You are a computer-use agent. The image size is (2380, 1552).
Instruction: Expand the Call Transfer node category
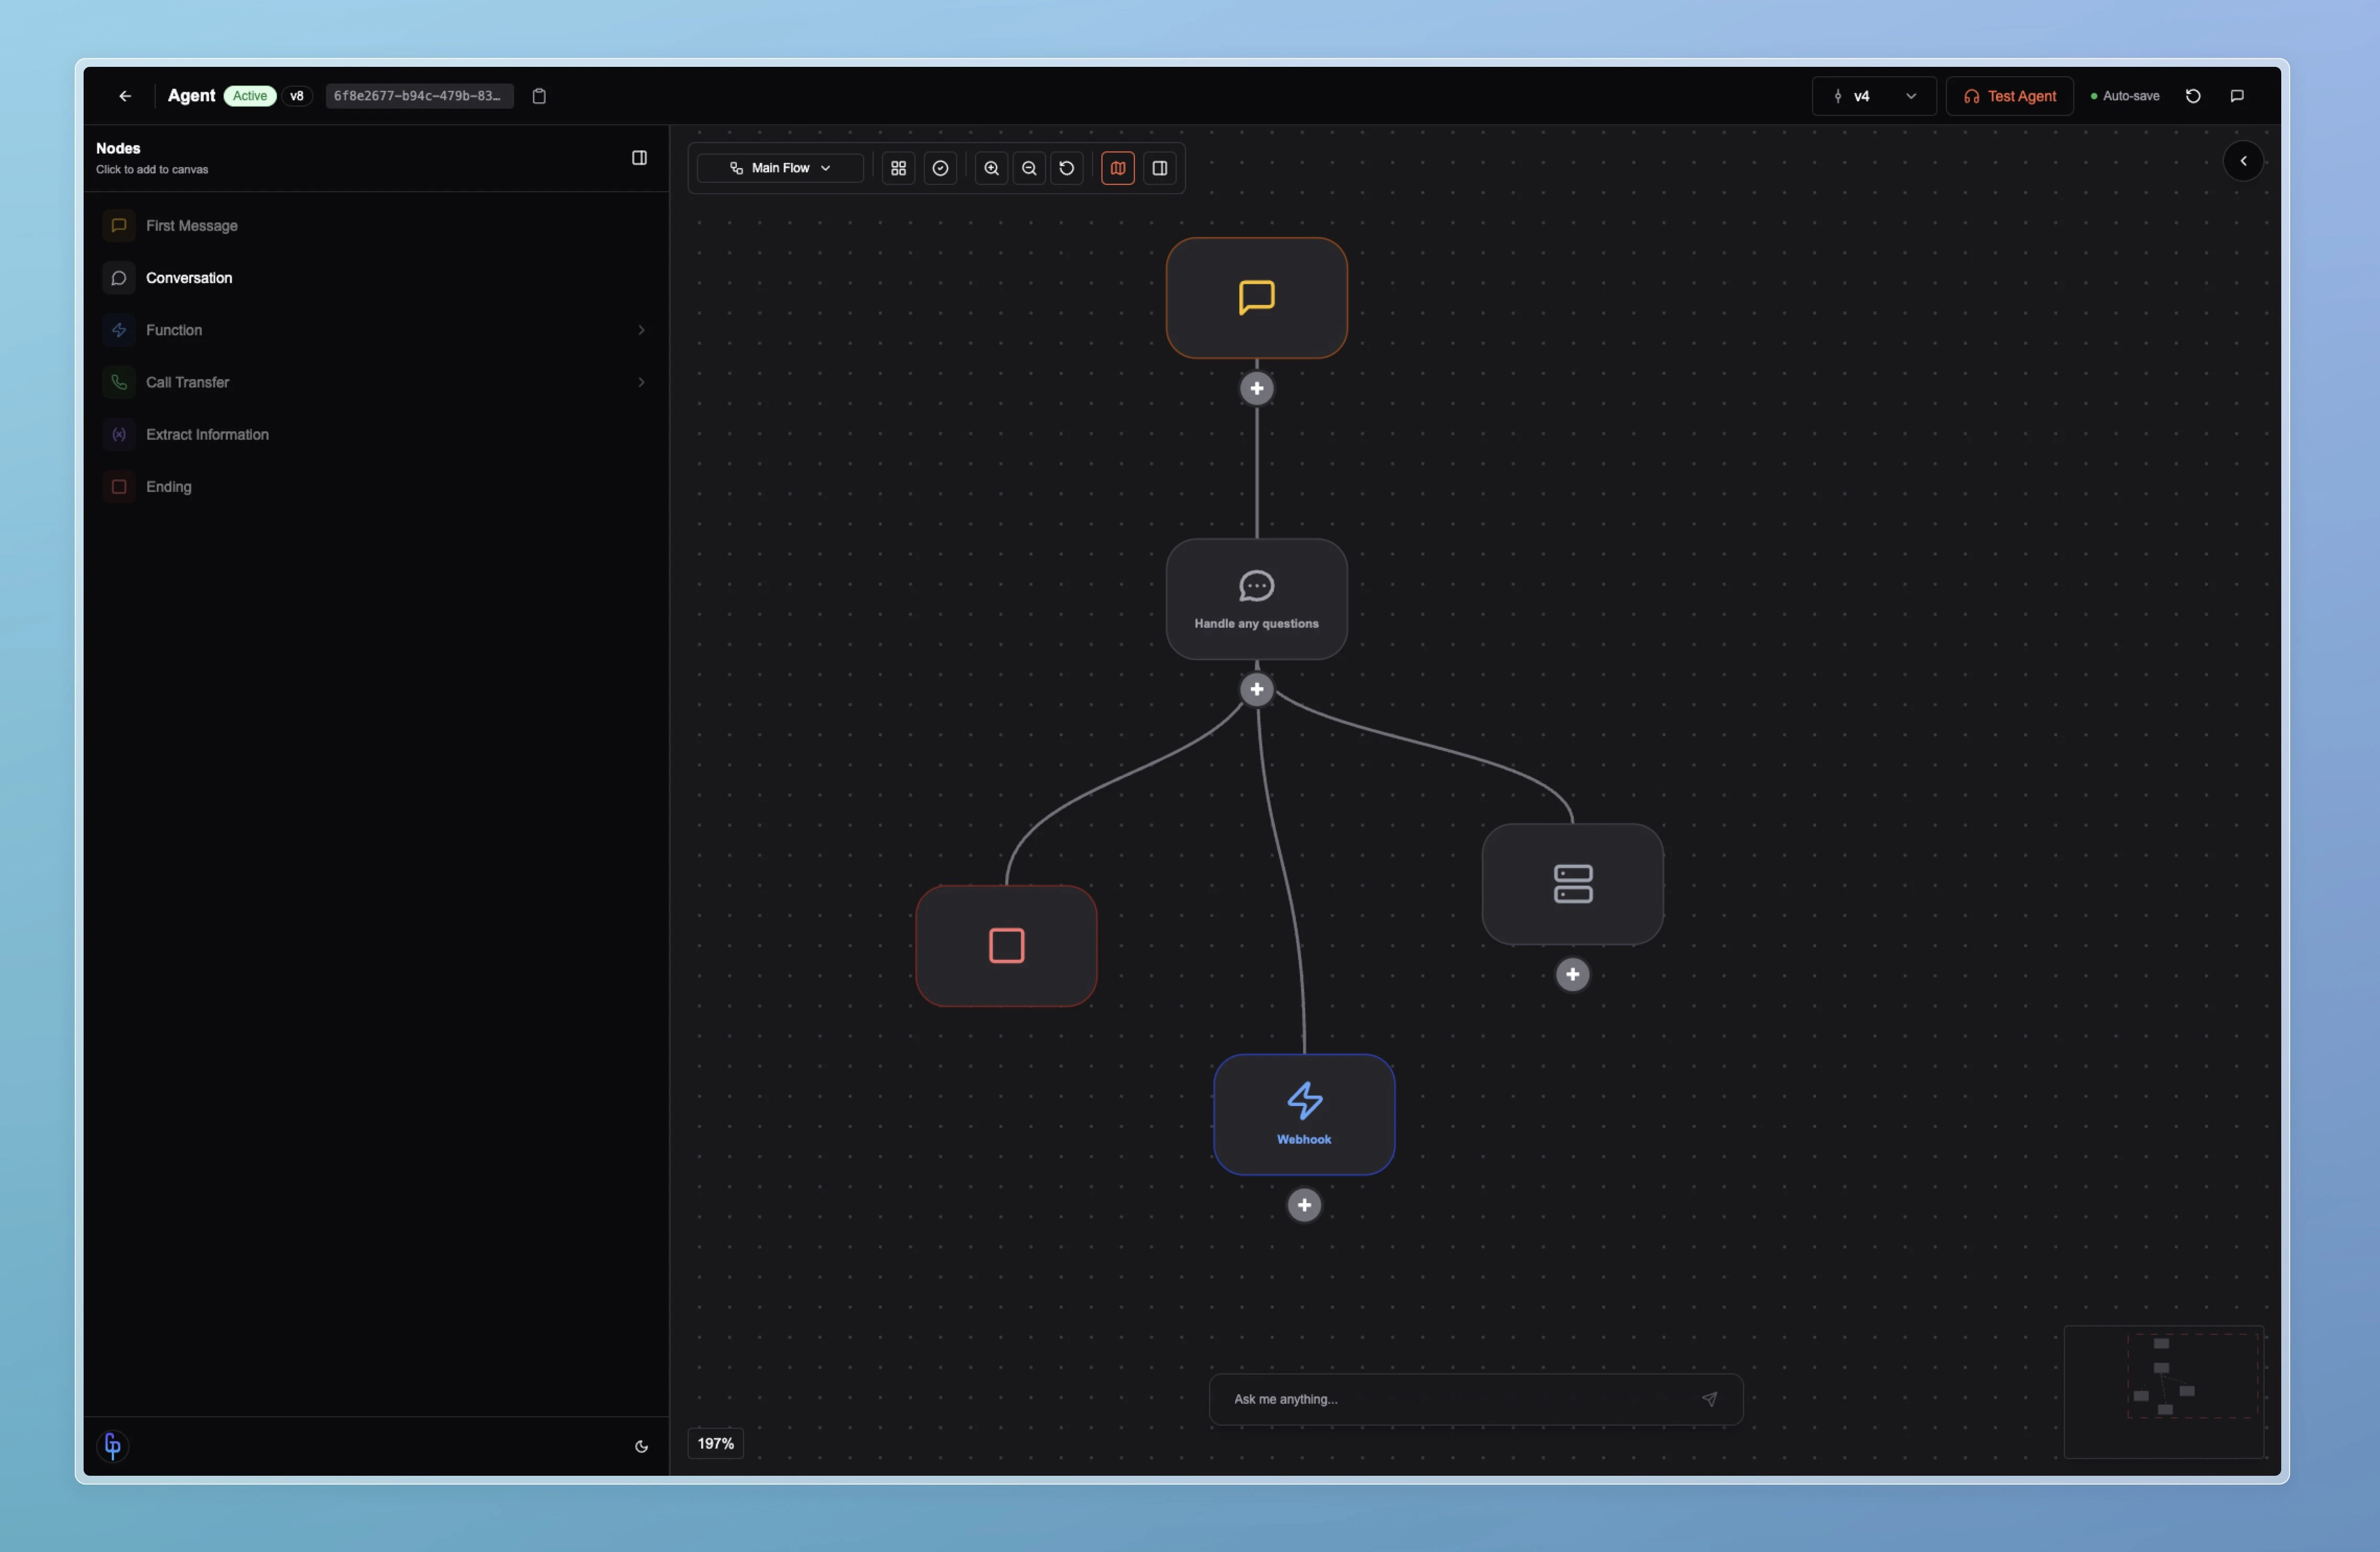tap(641, 382)
